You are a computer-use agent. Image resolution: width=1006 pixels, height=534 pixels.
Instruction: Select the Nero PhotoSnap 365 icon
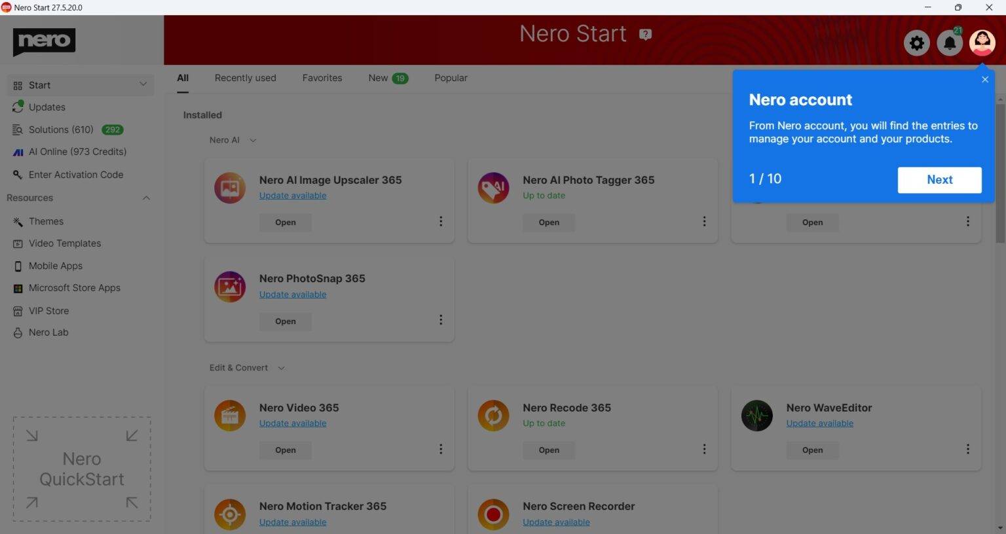(229, 286)
